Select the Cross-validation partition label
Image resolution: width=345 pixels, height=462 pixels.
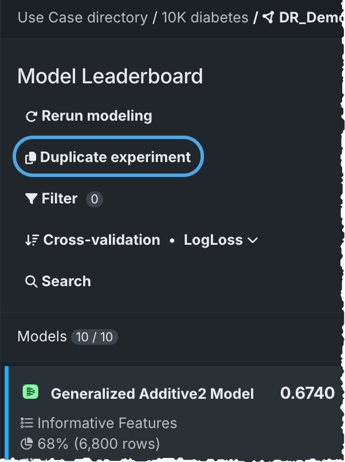(x=102, y=240)
